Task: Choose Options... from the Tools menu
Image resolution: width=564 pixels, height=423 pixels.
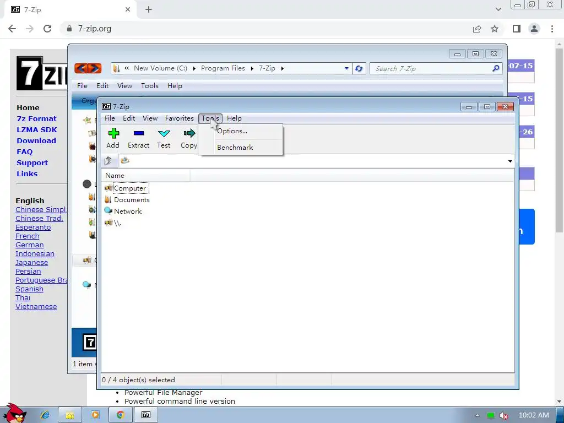Action: pos(232,131)
